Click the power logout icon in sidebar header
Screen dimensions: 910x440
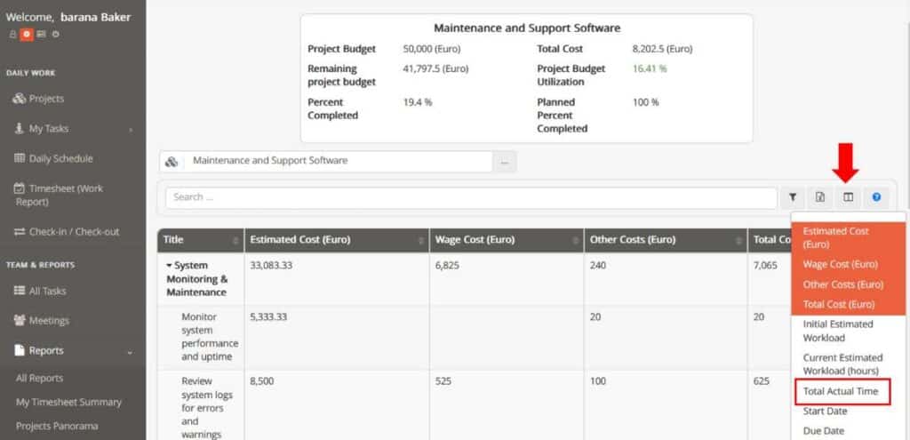point(56,35)
